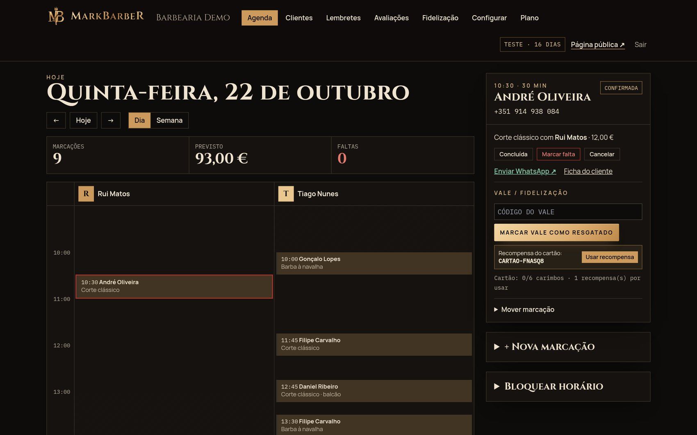Click the Previsto 93,00 € stat
697x435 pixels.
(260, 155)
